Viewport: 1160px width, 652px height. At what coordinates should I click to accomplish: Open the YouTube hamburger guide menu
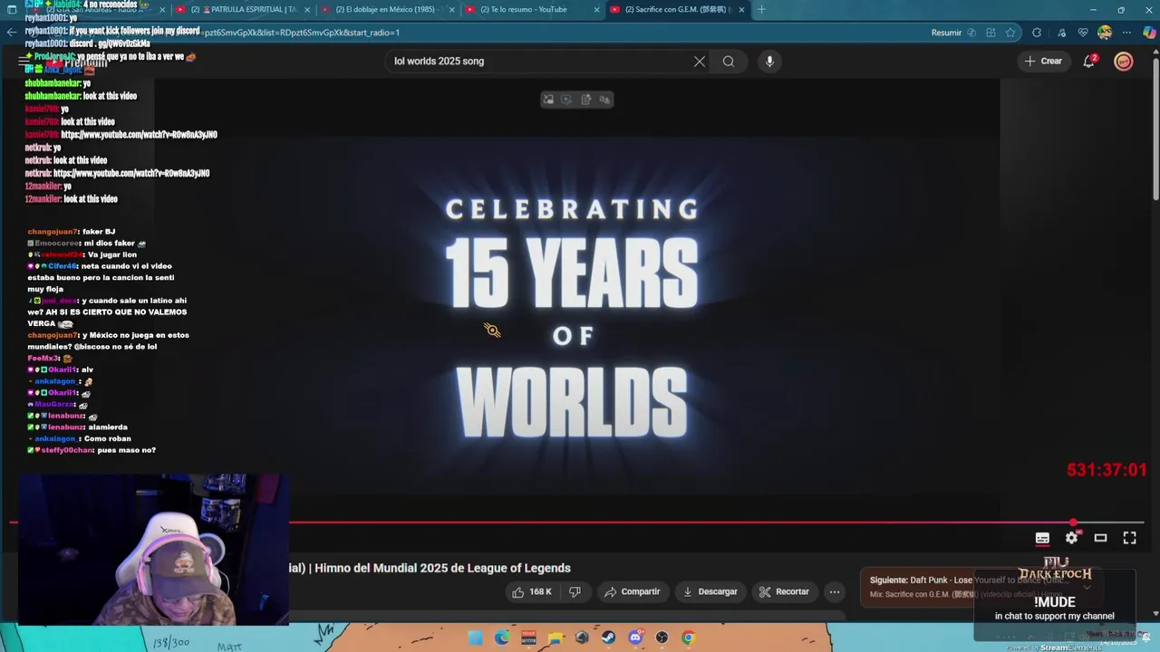(24, 61)
